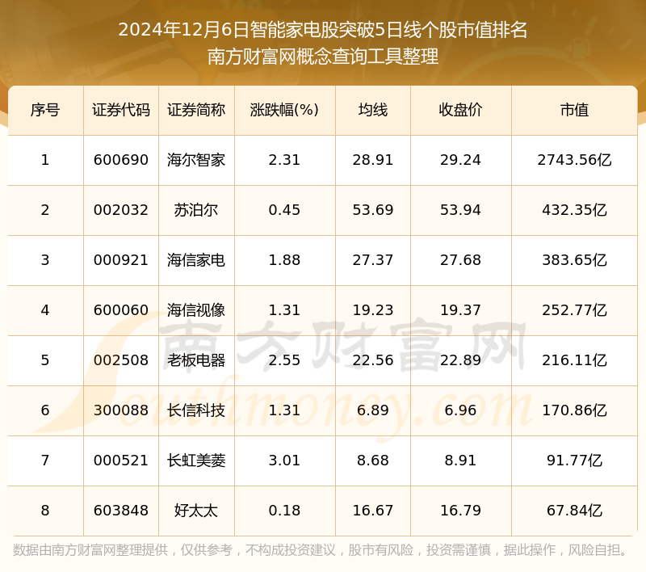Image resolution: width=646 pixels, height=572 pixels.
Task: Select the 证券简称 column header
Action: point(196,110)
